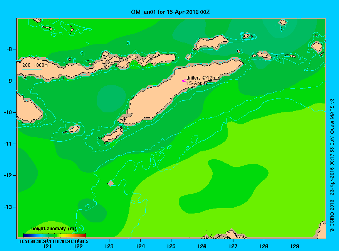Click the latitude axis label -12
The width and height of the screenshot is (339, 251).
coord(8,175)
